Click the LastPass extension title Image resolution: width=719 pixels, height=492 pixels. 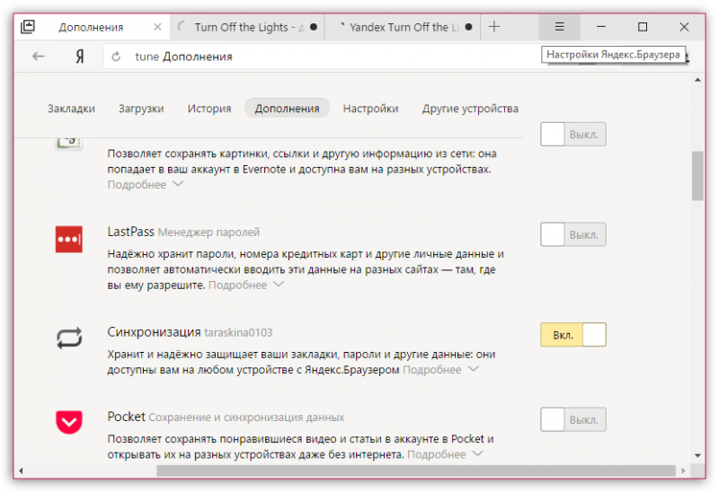point(130,232)
